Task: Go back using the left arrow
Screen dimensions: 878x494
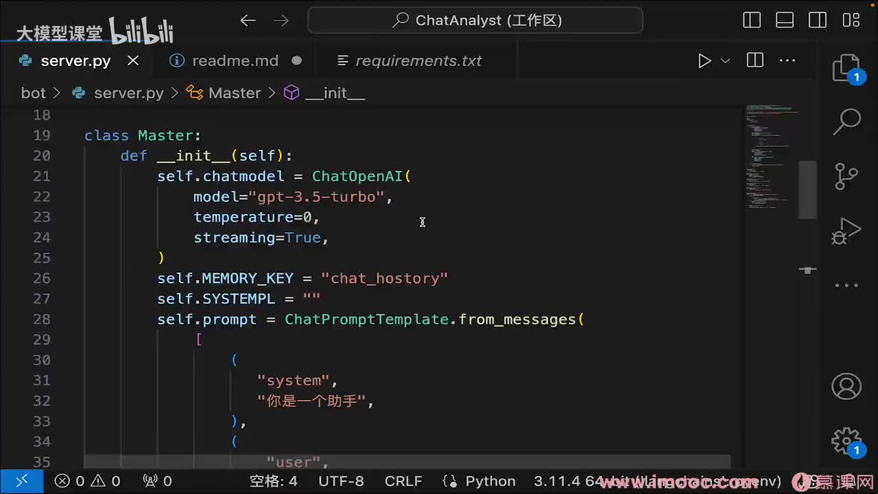Action: click(x=248, y=21)
